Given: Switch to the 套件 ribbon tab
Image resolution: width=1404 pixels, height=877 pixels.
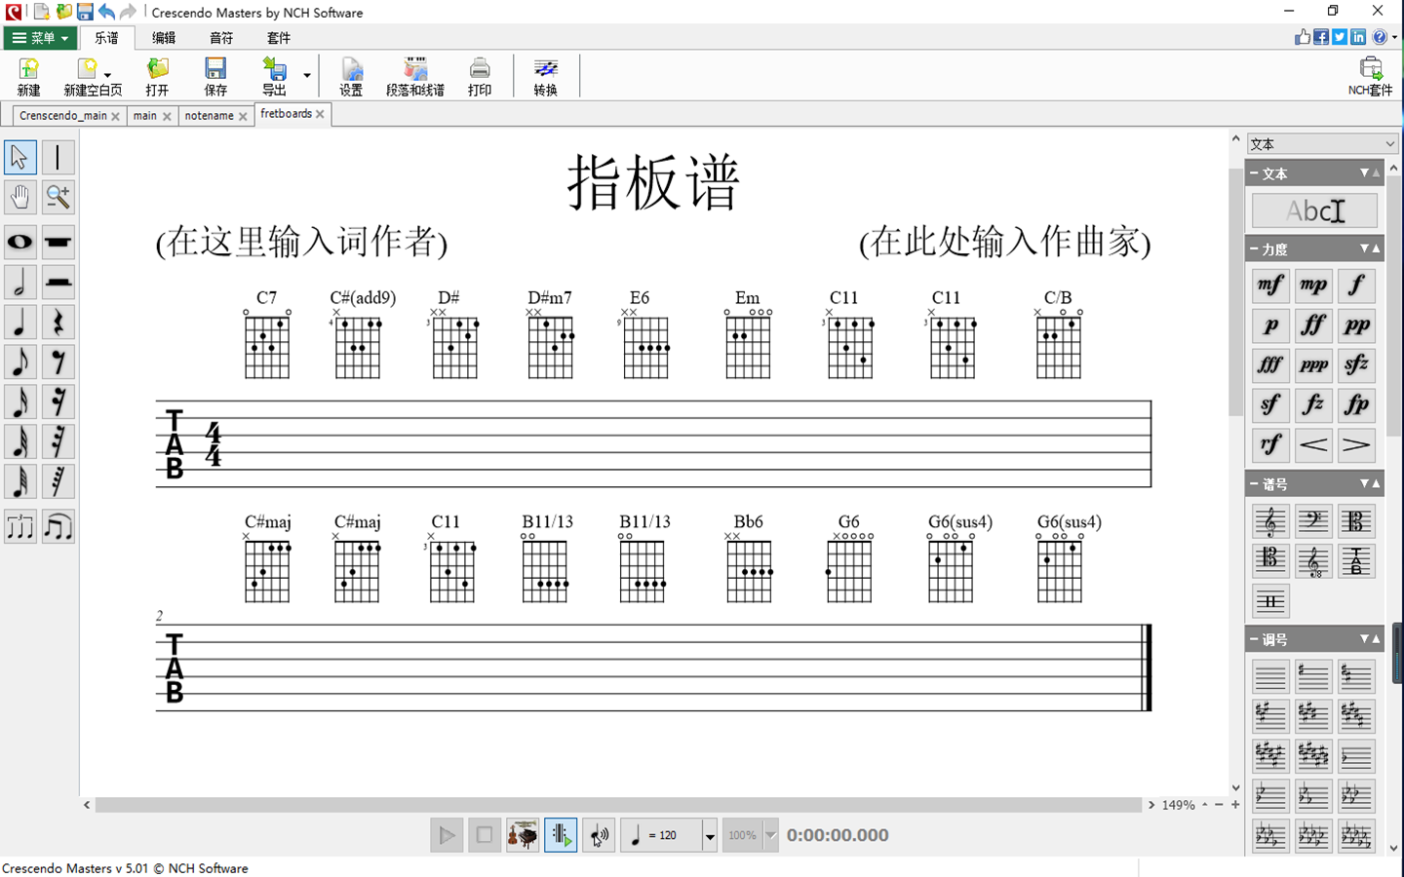Looking at the screenshot, I should pos(279,38).
